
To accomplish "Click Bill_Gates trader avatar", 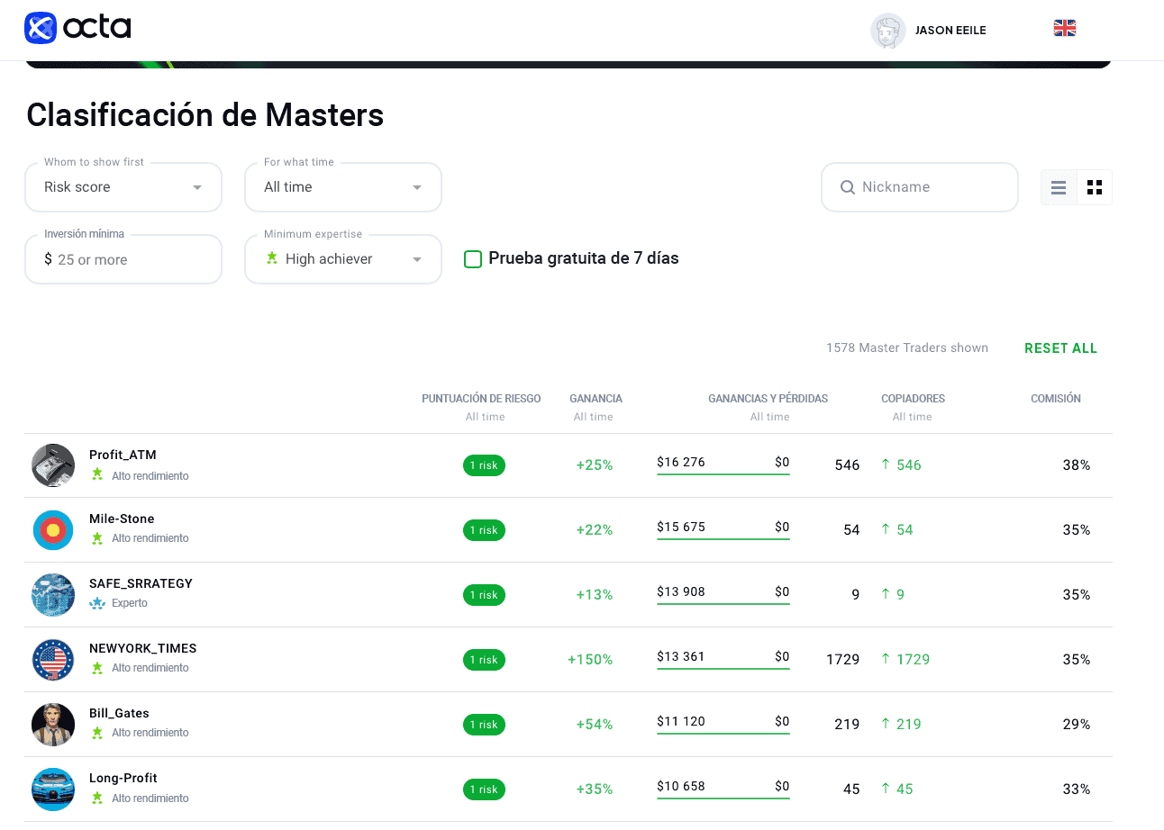I will [x=53, y=725].
